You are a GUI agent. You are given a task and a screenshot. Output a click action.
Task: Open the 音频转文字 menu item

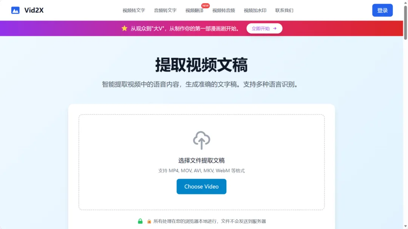[x=165, y=11]
